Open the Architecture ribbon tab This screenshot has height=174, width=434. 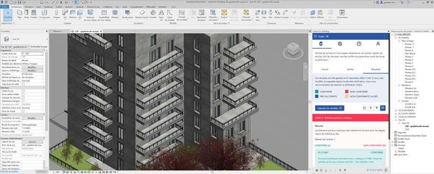(x=16, y=6)
